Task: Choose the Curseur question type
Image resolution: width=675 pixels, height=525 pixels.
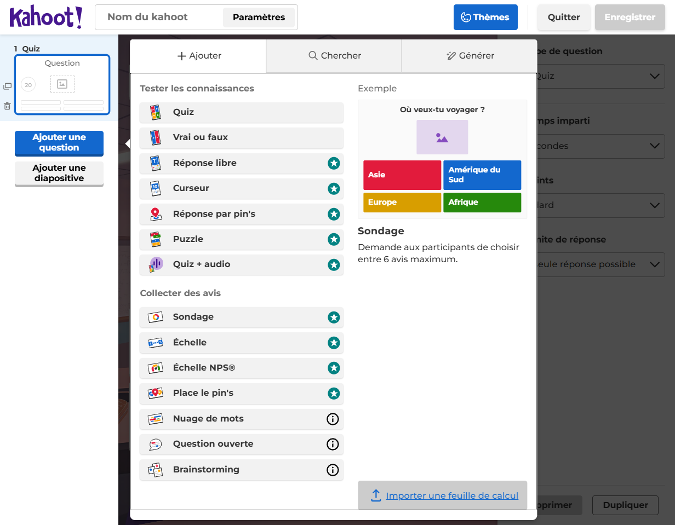Action: click(242, 188)
